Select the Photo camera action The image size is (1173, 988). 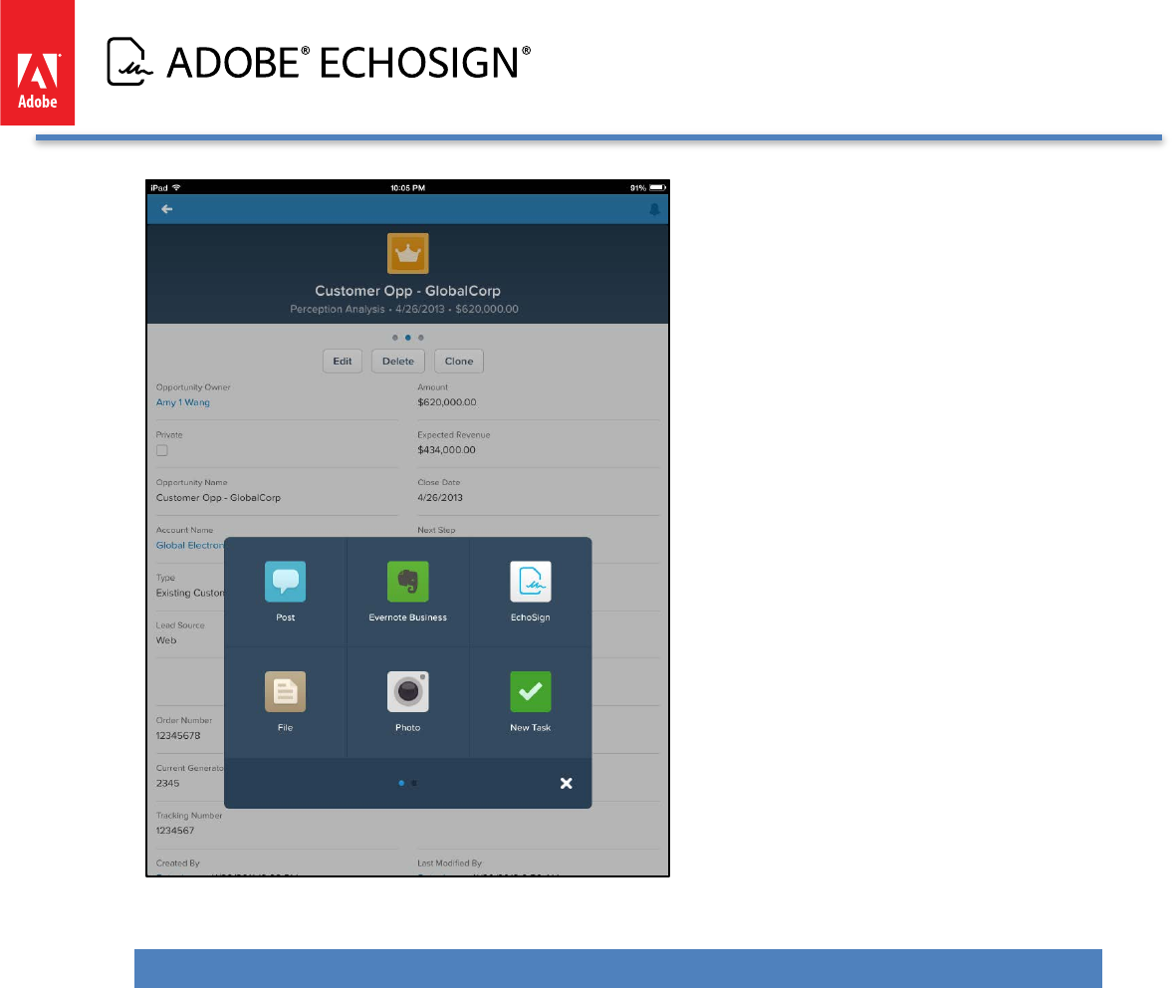(407, 691)
